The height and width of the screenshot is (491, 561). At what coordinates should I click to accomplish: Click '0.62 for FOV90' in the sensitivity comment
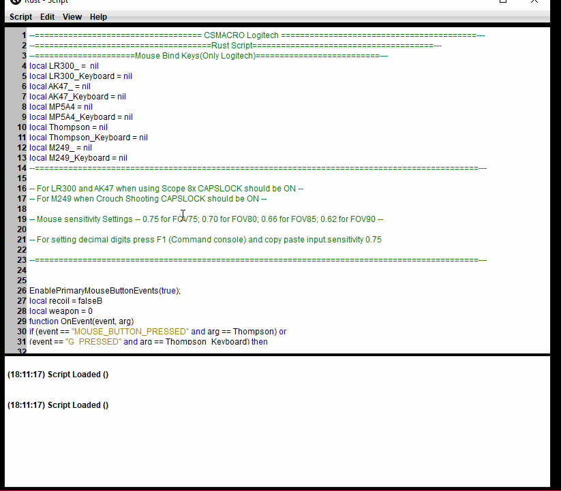pyautogui.click(x=348, y=219)
